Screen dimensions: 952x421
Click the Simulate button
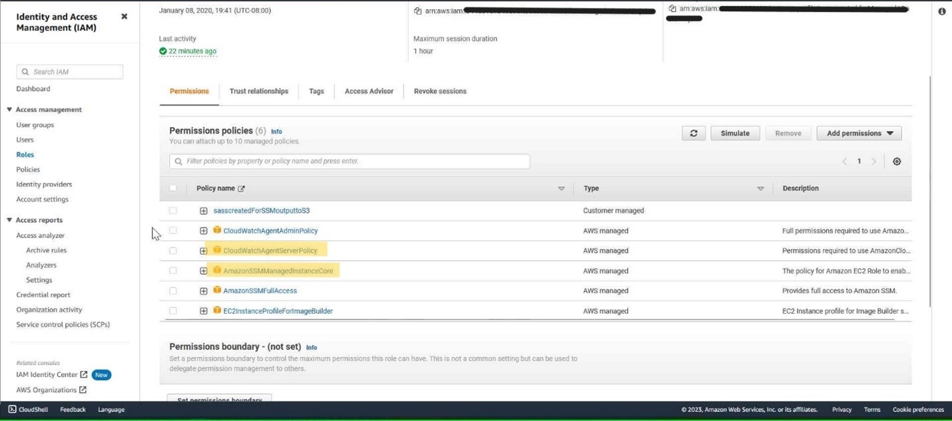(x=735, y=133)
